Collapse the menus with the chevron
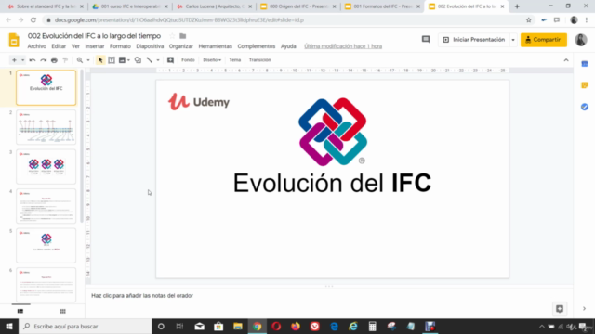The width and height of the screenshot is (595, 334). 566,59
